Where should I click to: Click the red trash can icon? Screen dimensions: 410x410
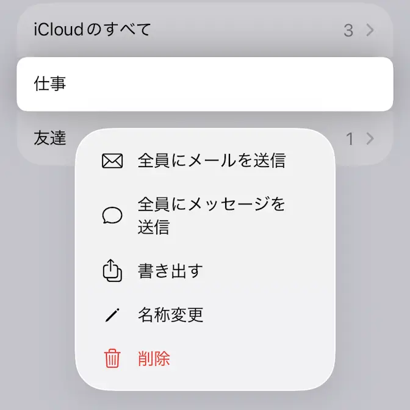(x=112, y=359)
